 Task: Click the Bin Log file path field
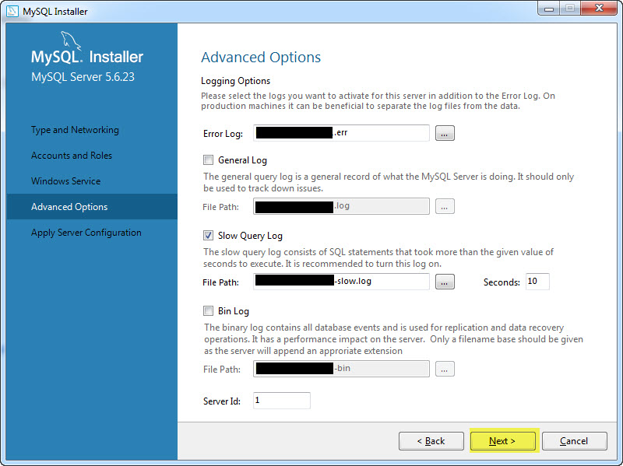tap(341, 369)
